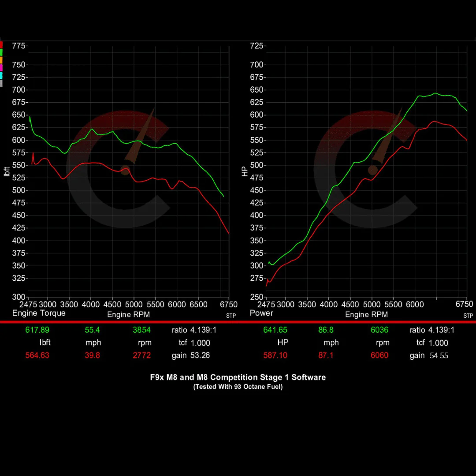This screenshot has width=476, height=476.
Task: Click the Tested With 93 Octane Fuel note
Action: point(238,387)
